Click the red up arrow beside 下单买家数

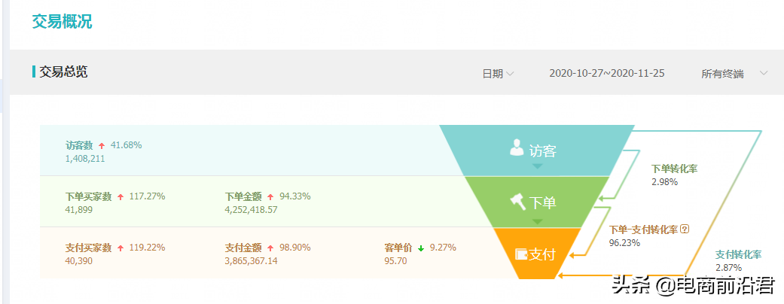[120, 197]
